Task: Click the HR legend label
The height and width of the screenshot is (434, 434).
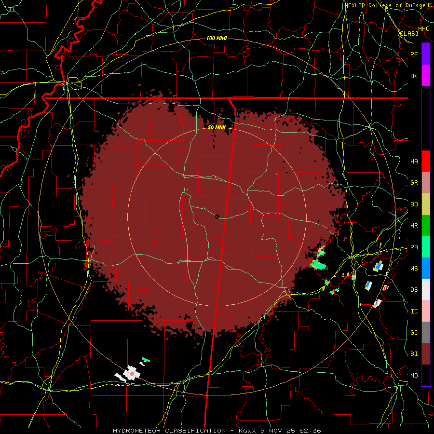Action: [x=414, y=226]
